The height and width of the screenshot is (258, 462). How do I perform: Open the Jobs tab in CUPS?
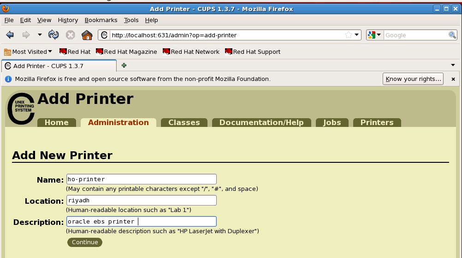(x=332, y=122)
